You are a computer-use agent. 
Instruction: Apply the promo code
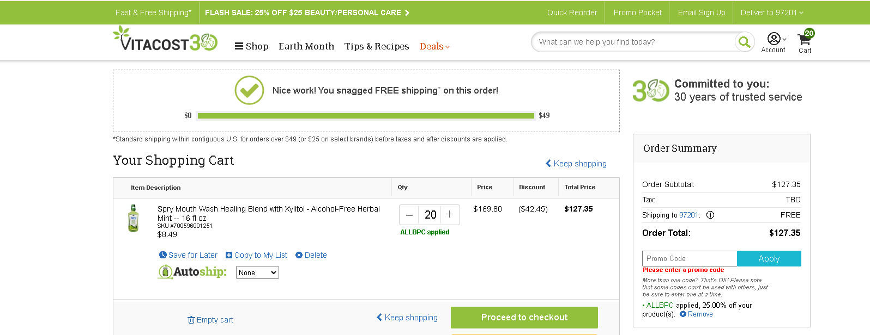(x=769, y=259)
